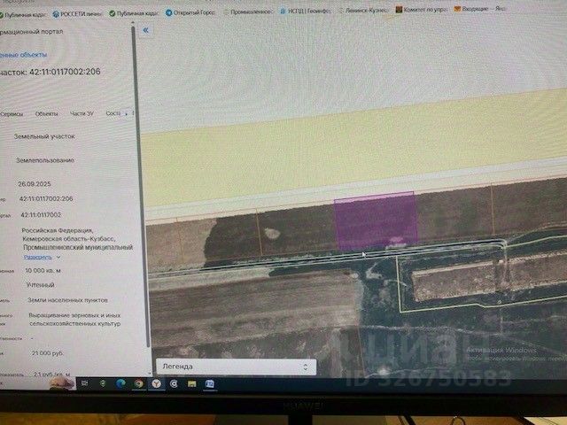This screenshot has width=567, height=425.
Task: Switch to the Сервисы tab
Action: (x=12, y=114)
